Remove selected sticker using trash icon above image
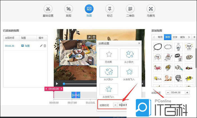 pos(94,37)
